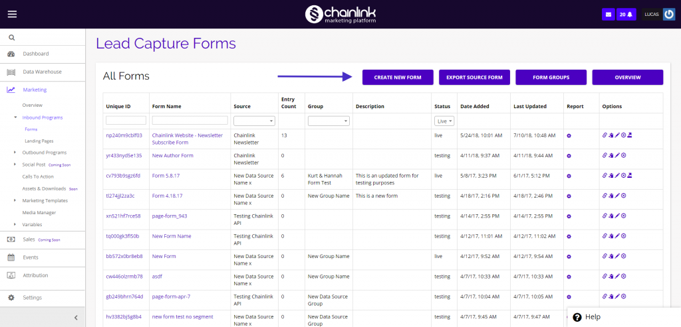Open report gear for New Author Form
Viewport: 681px width, 327px height.
click(569, 155)
